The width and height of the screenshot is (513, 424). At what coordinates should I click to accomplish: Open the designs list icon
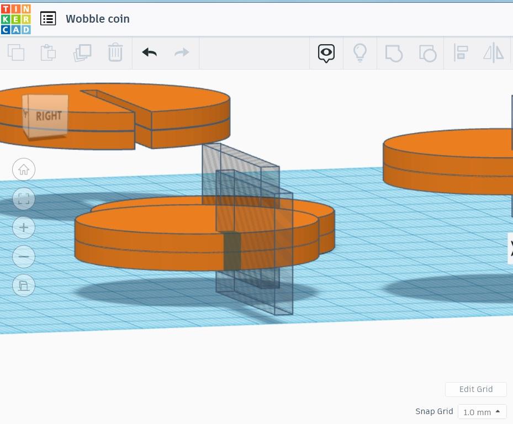48,19
